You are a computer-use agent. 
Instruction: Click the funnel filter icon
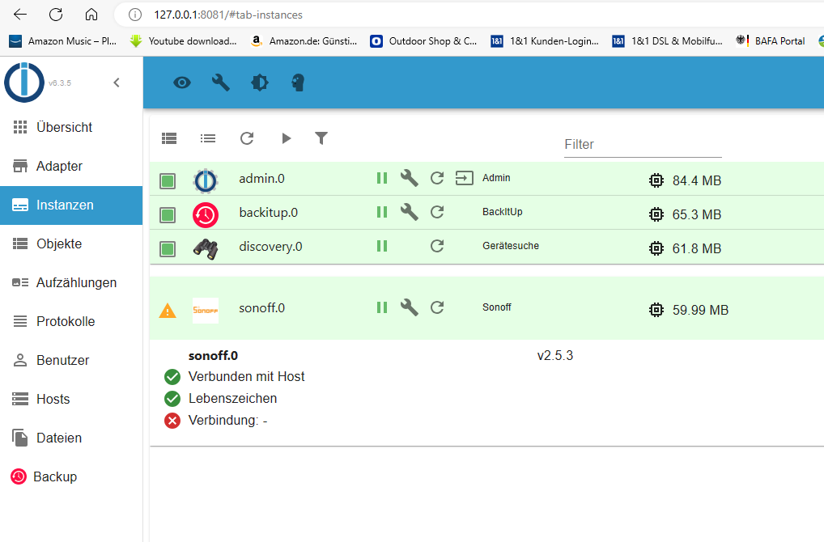click(x=321, y=138)
